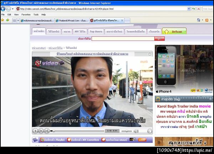This screenshot has width=214, height=154.
Task: Click the iPhone 4 advertisement banner
Action: point(184,69)
